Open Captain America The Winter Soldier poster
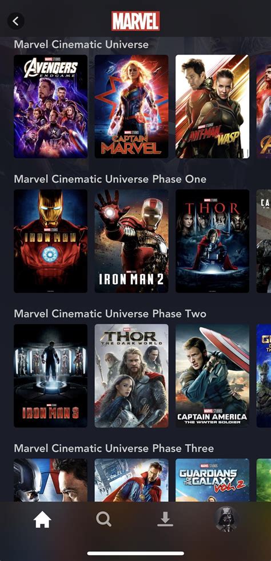271x561 pixels. tap(213, 376)
